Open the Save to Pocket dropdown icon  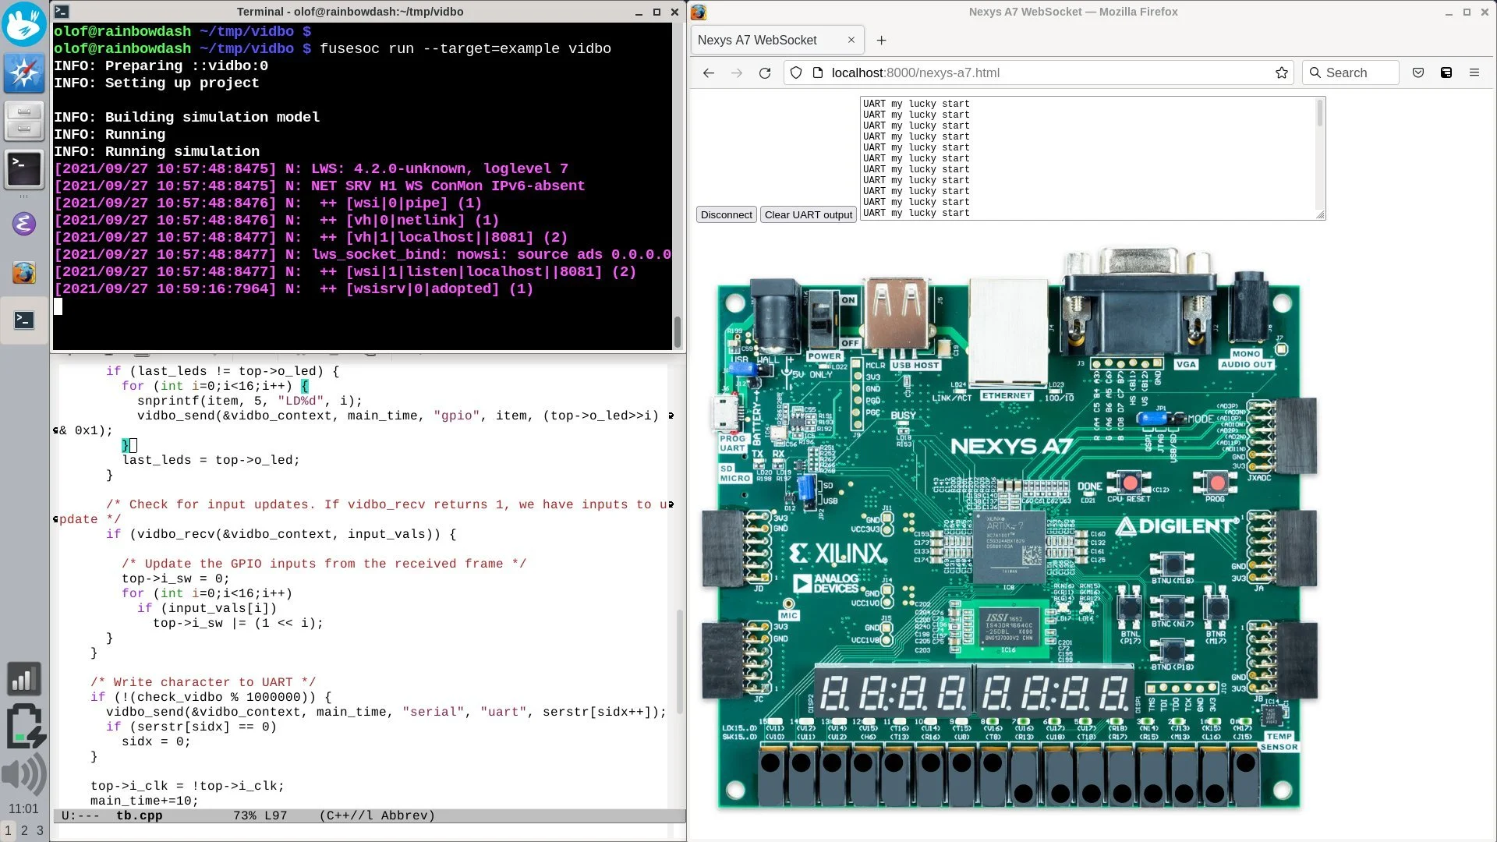click(x=1418, y=73)
